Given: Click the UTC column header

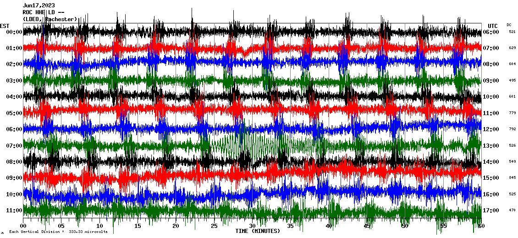Looking at the screenshot, I should click(493, 26).
